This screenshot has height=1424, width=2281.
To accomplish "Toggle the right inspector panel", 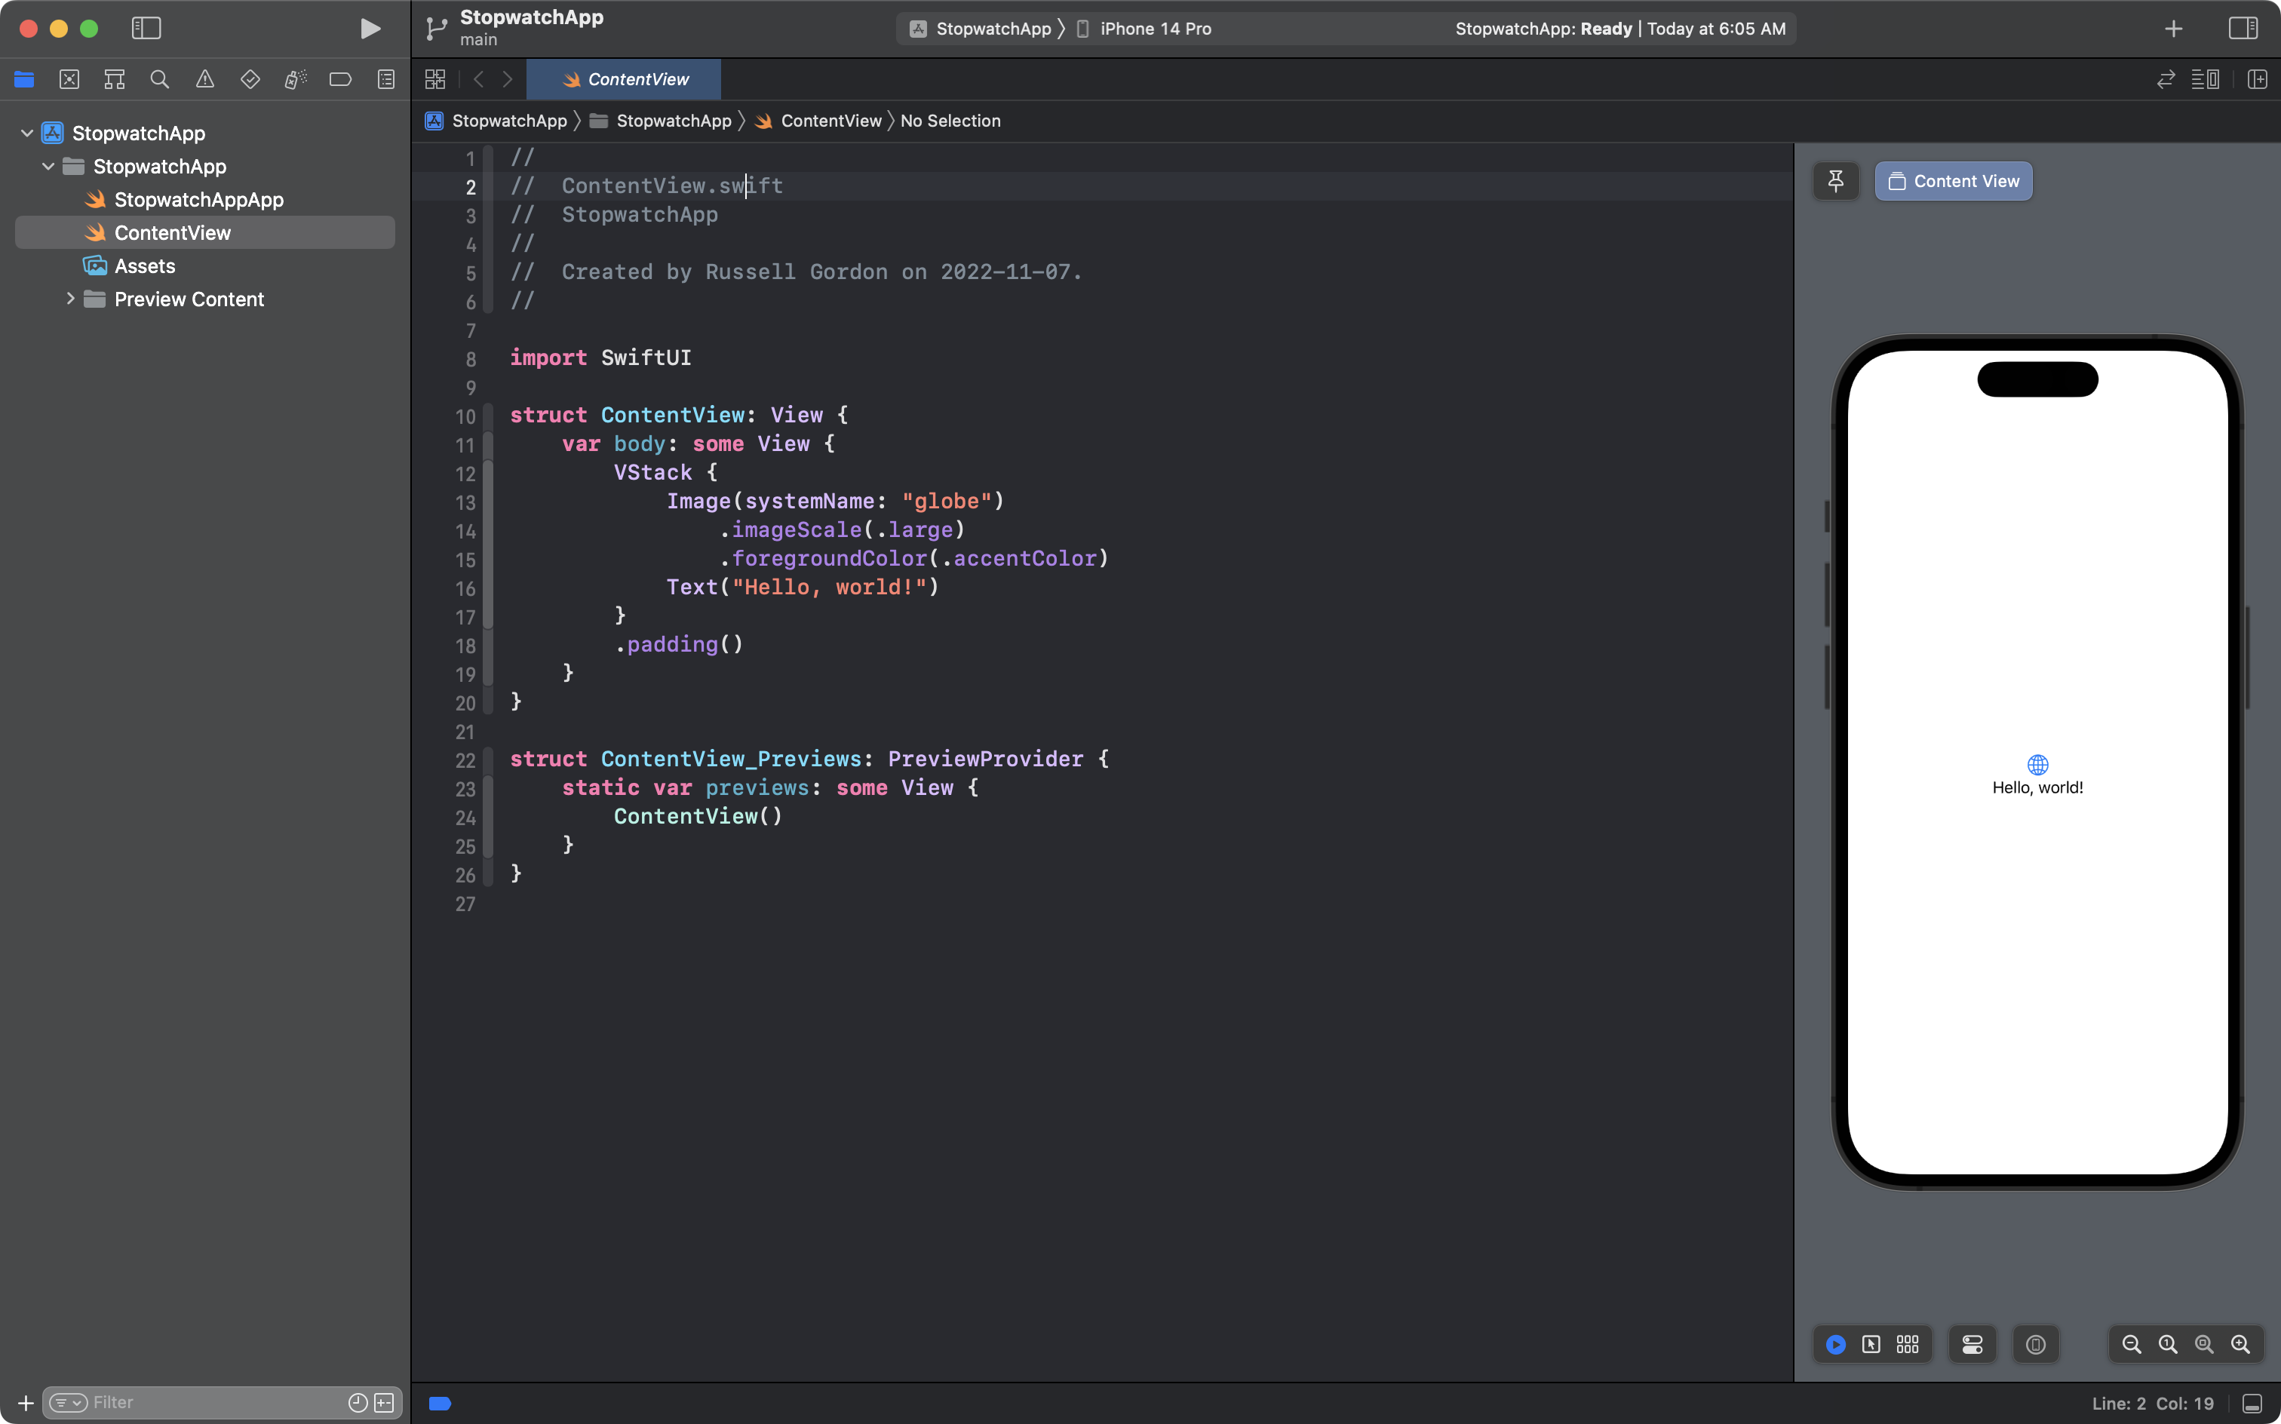I will [x=2243, y=28].
